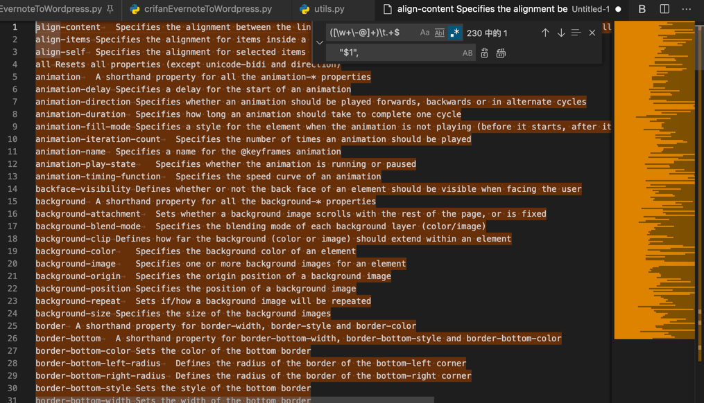The width and height of the screenshot is (704, 403).
Task: Go to the previous search match
Action: click(545, 32)
